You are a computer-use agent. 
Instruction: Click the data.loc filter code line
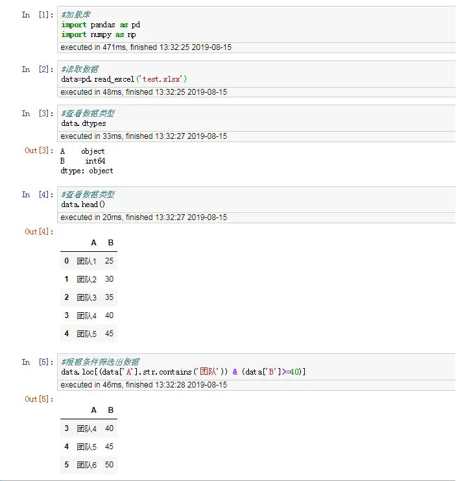(183, 371)
